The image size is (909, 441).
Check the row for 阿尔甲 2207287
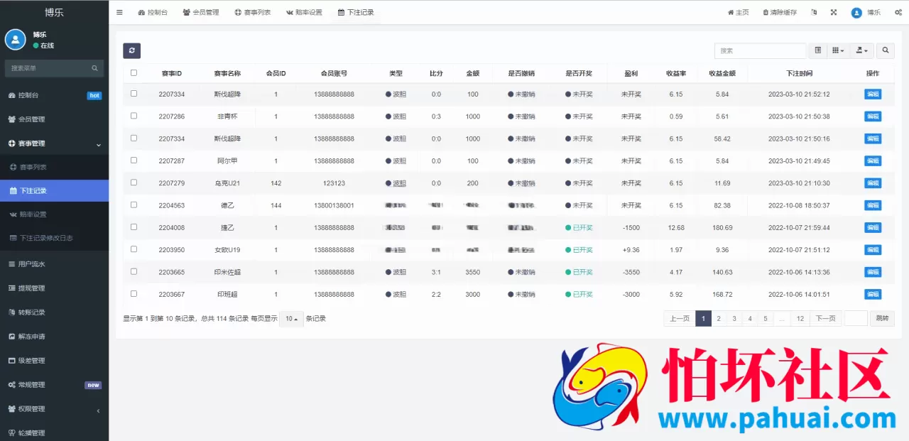[x=134, y=160]
